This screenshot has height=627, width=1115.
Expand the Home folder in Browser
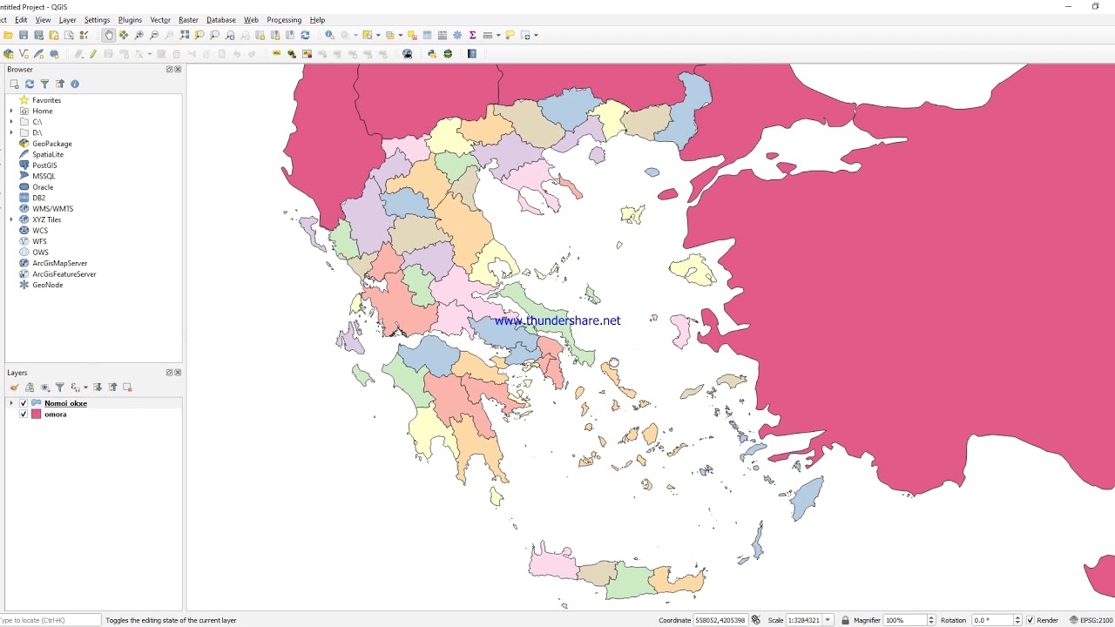[x=11, y=111]
